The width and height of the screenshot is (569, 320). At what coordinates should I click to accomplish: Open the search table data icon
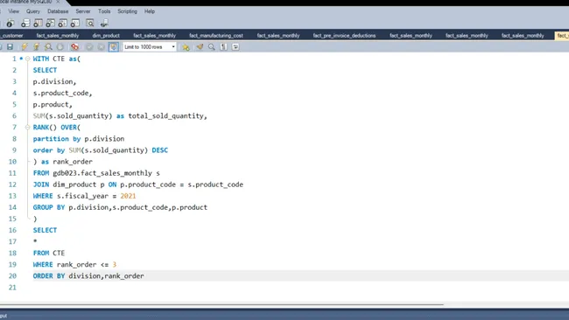[x=90, y=24]
